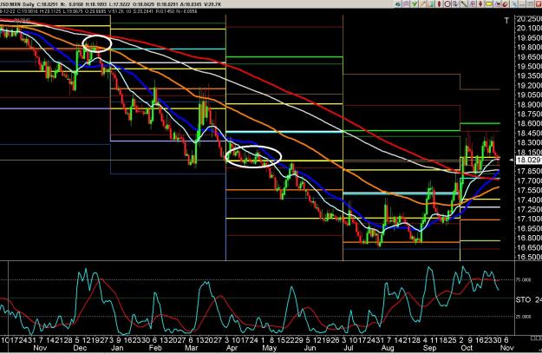Click the Jul month label on time axis

[349, 348]
